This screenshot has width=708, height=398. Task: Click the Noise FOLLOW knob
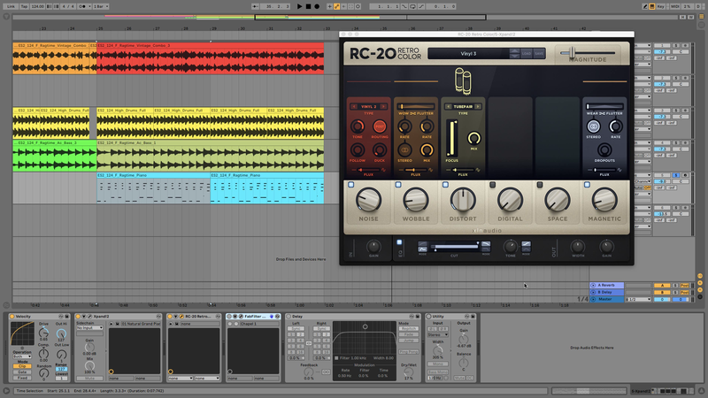(358, 149)
